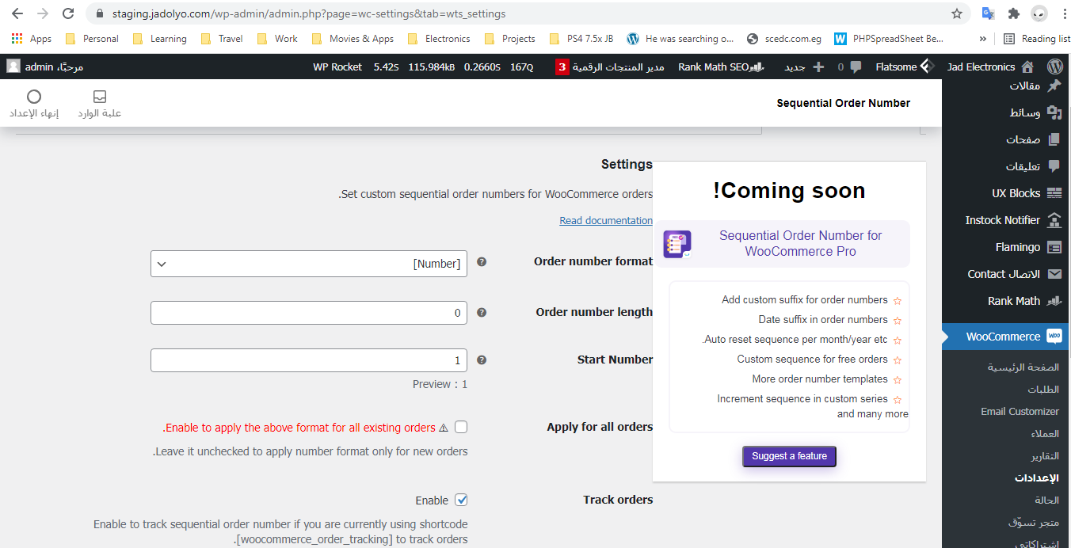
Task: Open the Apps grid shortcut
Action: tap(32, 38)
